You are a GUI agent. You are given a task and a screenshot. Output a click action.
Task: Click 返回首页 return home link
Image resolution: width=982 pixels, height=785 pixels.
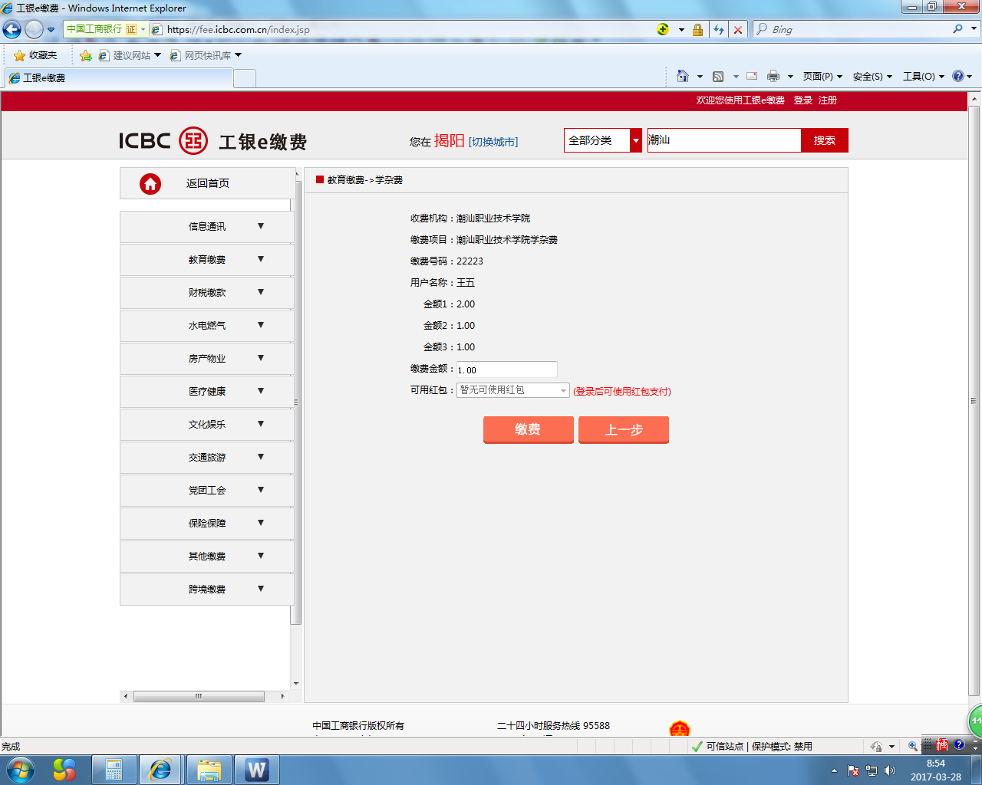[208, 183]
